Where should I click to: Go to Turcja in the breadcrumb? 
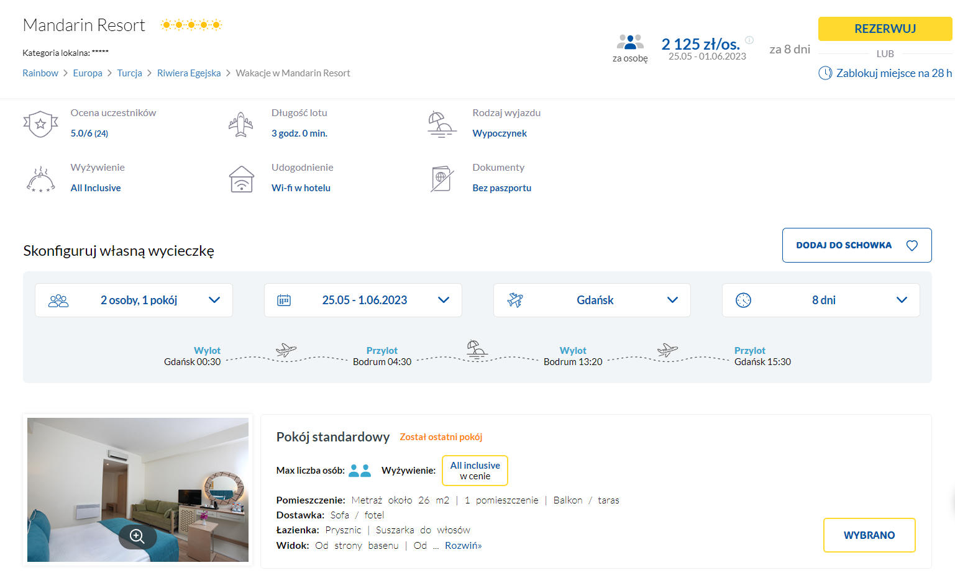click(x=129, y=73)
